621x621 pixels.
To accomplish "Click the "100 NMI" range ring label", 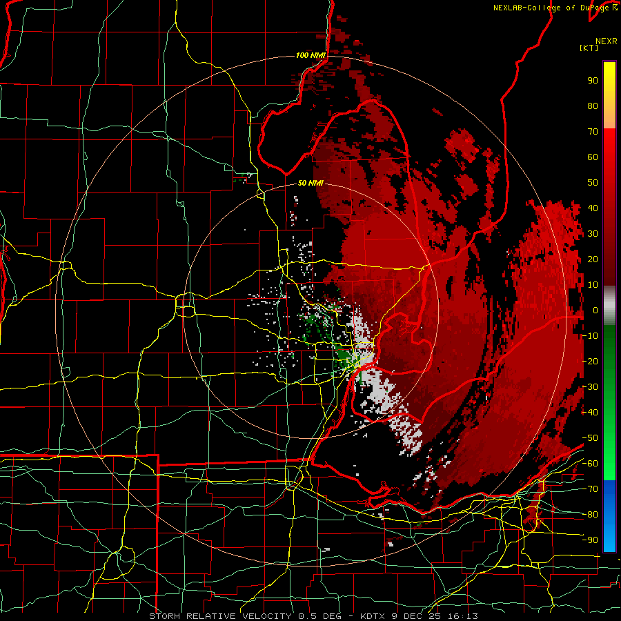I will click(311, 55).
